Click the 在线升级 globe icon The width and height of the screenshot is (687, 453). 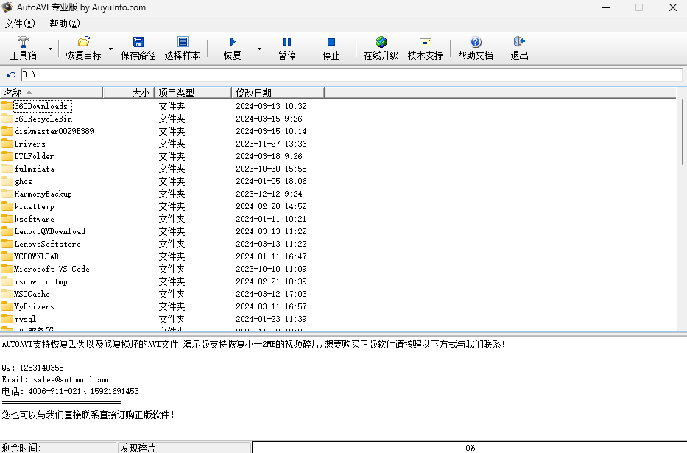coord(381,43)
